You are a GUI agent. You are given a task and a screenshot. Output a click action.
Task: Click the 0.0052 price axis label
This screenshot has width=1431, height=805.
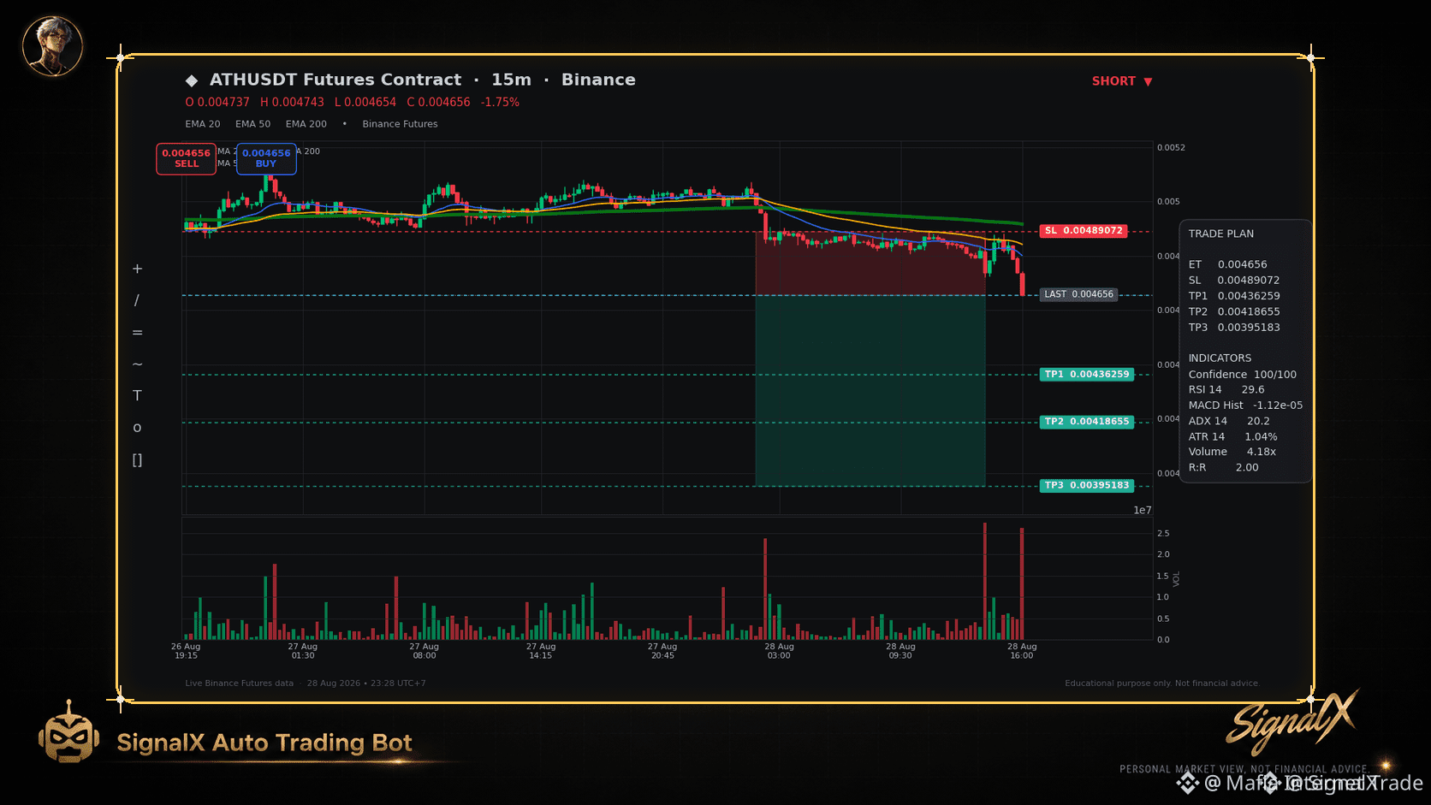[1171, 148]
